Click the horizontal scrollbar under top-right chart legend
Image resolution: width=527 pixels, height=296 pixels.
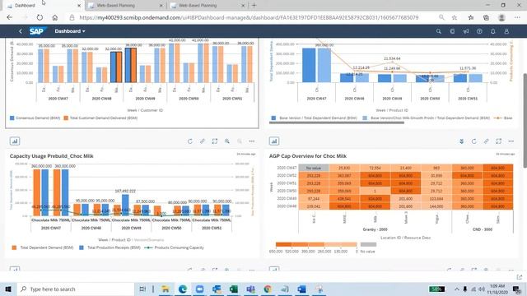[337, 123]
